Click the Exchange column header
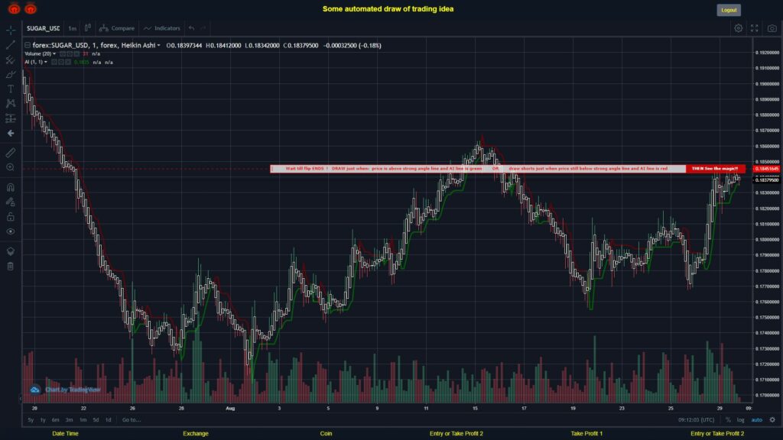The width and height of the screenshot is (783, 440). click(196, 434)
